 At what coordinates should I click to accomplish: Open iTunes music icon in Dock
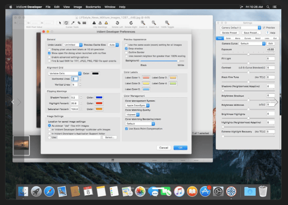click(x=179, y=191)
